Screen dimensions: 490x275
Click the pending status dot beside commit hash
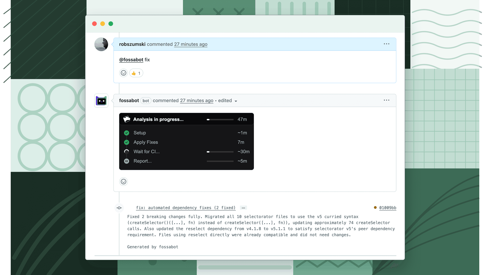[375, 208]
